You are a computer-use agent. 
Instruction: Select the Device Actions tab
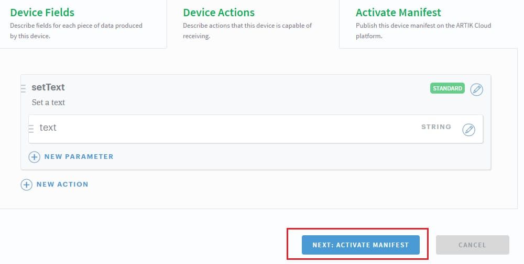click(x=219, y=13)
